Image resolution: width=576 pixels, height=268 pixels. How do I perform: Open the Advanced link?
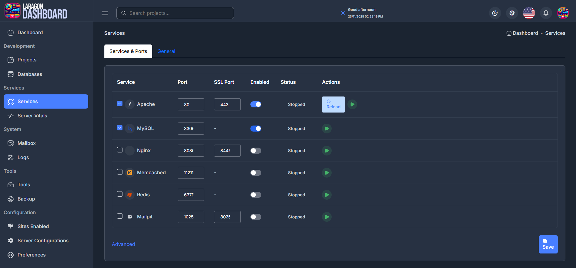[x=123, y=244]
